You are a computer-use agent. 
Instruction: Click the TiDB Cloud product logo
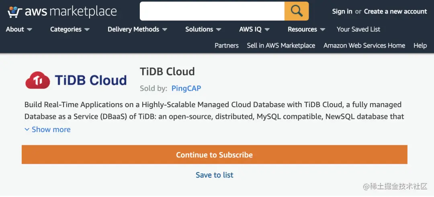pos(76,80)
